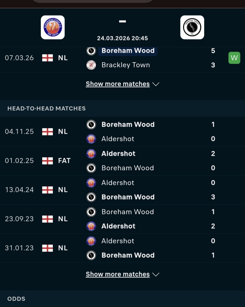
Task: Select highlighted Boreham Wood name in 07.03.26 match
Action: (x=128, y=51)
